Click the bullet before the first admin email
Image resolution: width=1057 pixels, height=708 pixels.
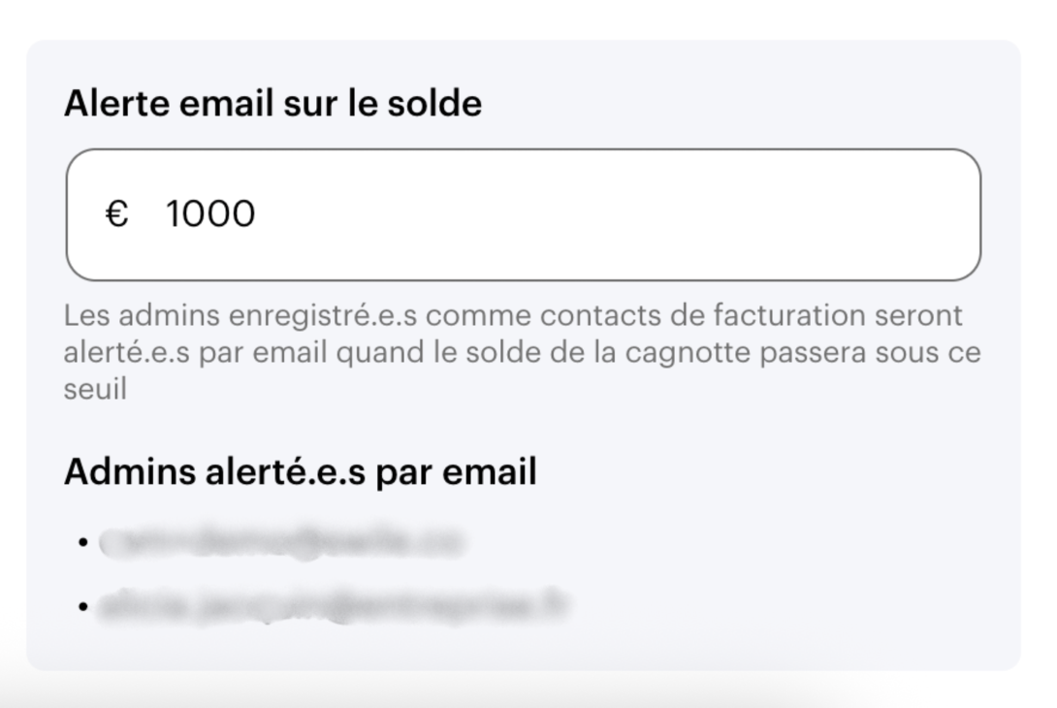(83, 542)
